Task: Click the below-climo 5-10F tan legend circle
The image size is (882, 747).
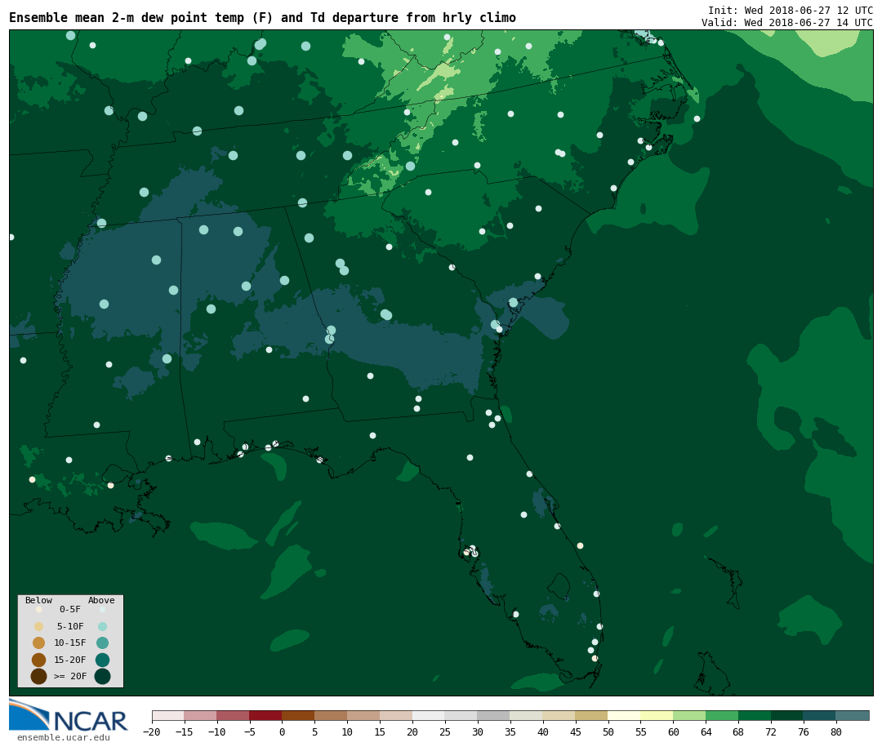Action: point(39,626)
